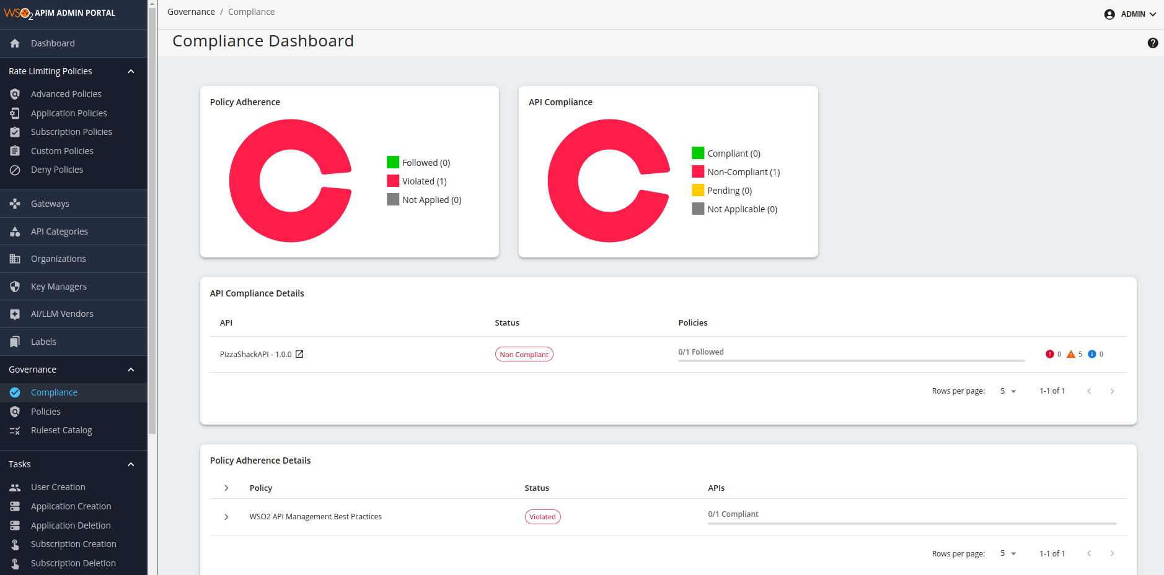Screen dimensions: 1164x575
Task: Click the blue info count icon
Action: [1091, 354]
